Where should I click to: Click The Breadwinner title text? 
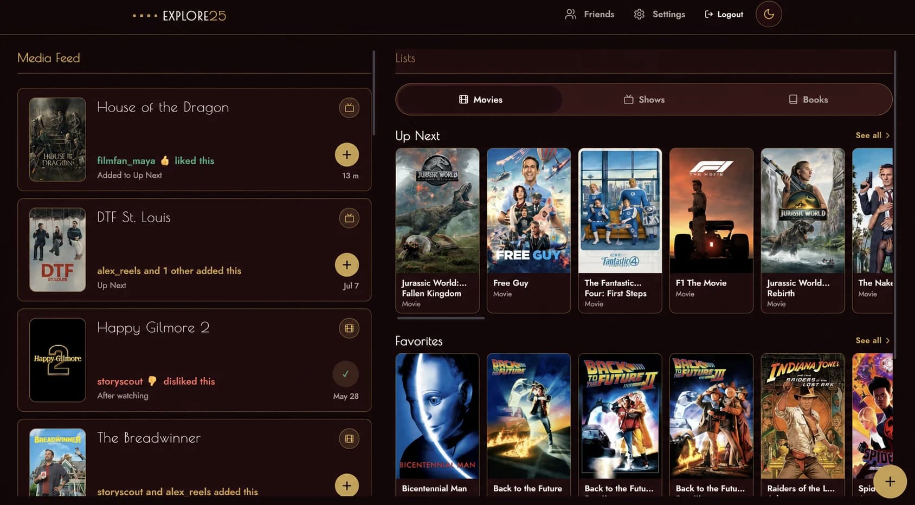click(149, 438)
